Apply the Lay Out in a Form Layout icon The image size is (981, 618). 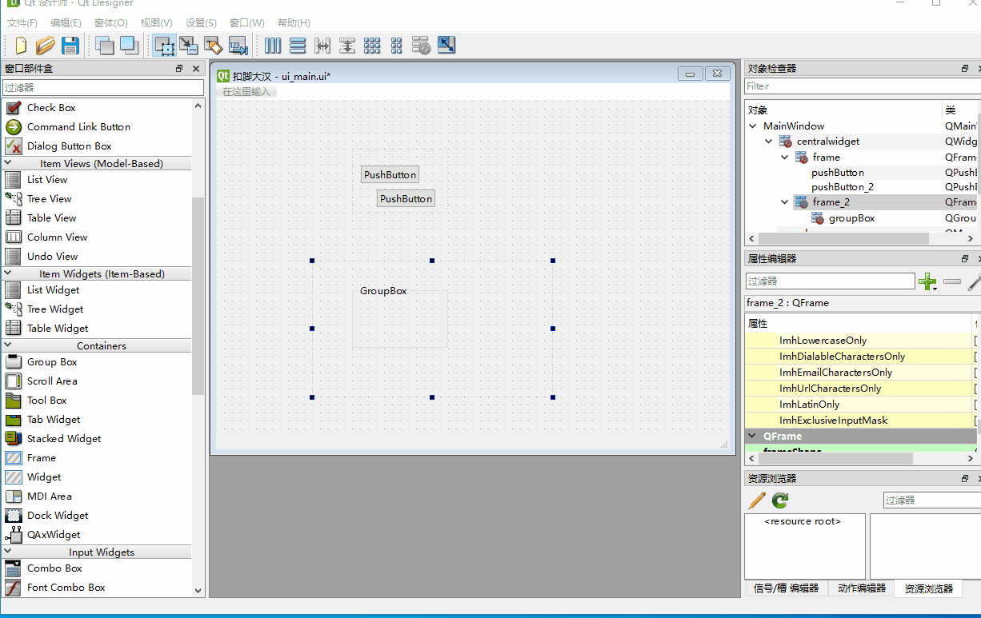click(397, 46)
